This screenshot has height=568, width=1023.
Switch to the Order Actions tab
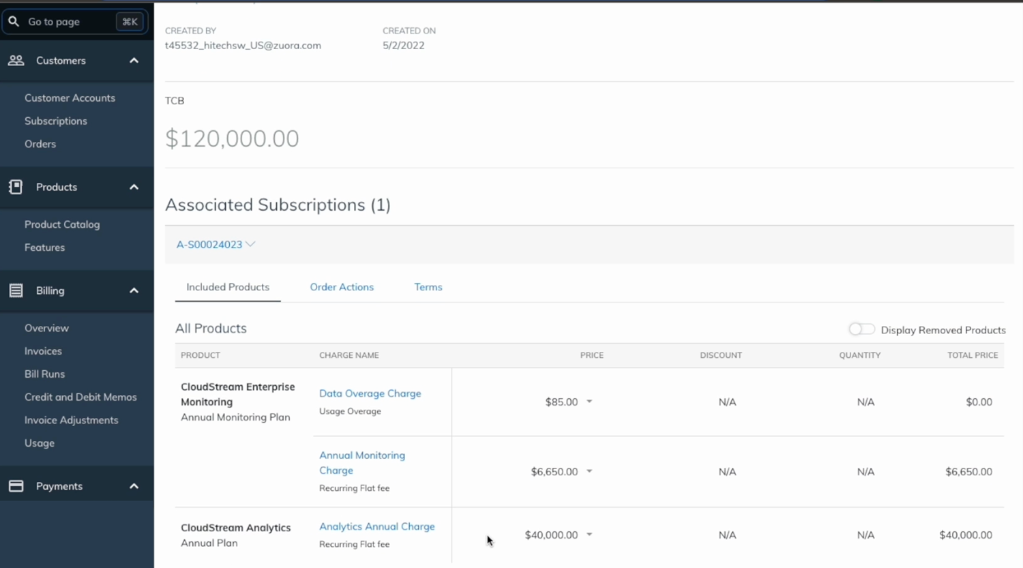342,287
